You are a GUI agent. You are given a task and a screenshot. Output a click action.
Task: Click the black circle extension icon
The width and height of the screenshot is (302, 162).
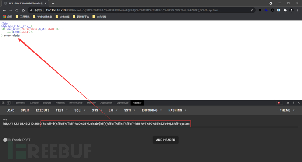tap(272, 10)
